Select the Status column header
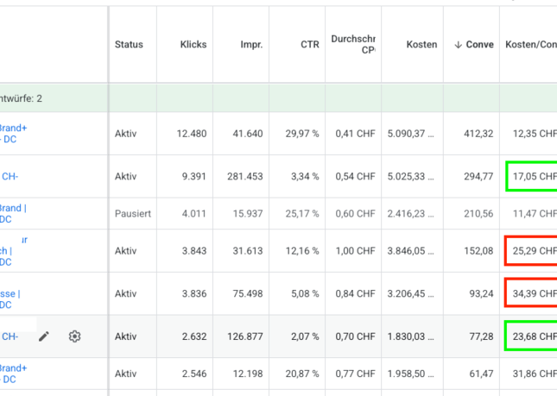 pos(129,45)
